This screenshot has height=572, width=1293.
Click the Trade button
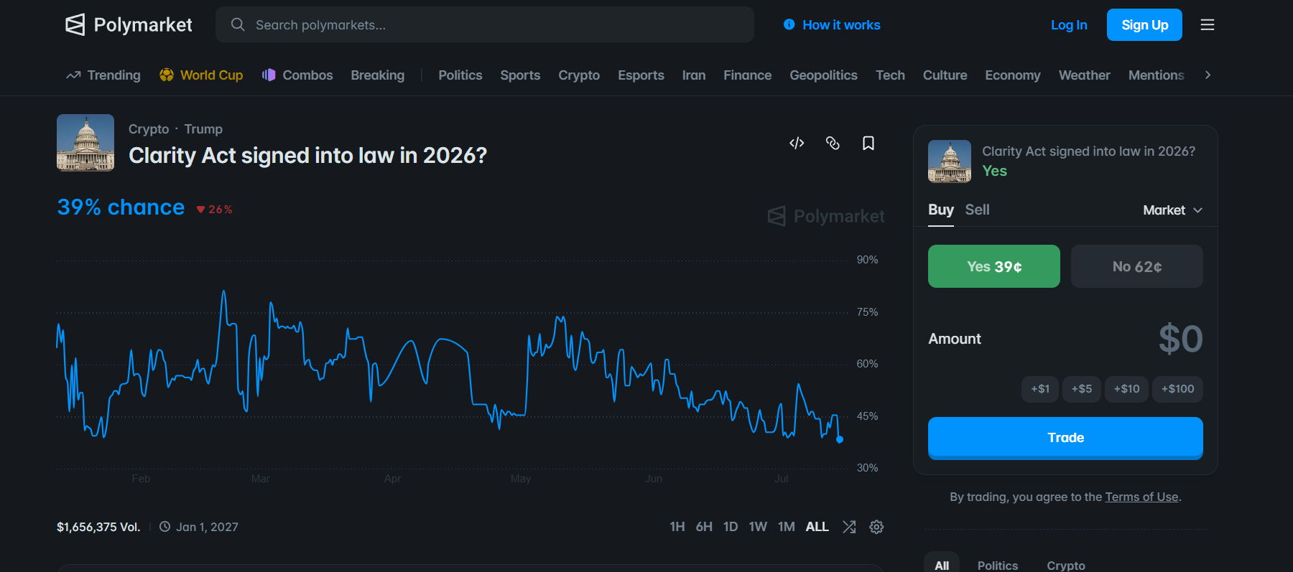click(x=1065, y=438)
